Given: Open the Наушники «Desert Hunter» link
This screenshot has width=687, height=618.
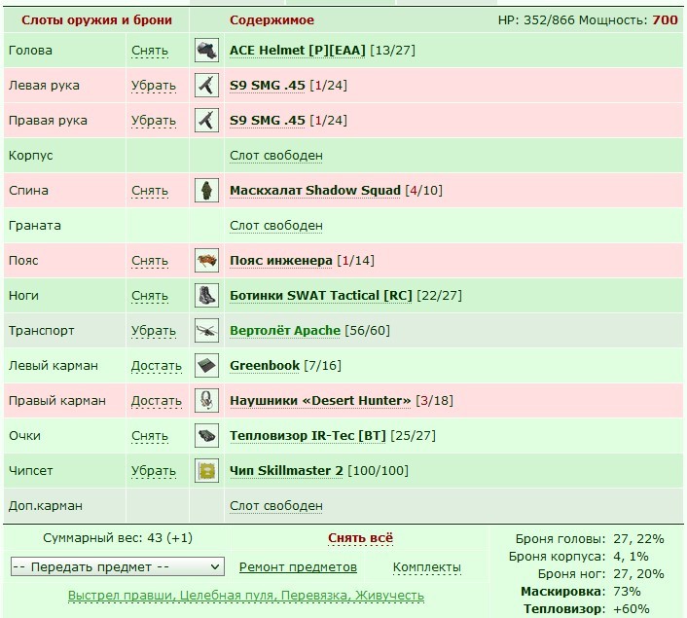Looking at the screenshot, I should 320,401.
